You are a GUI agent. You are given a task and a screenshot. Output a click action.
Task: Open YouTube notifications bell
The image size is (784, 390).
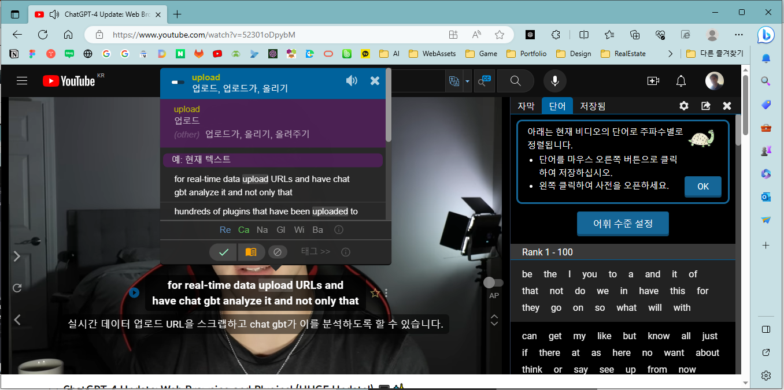point(682,81)
